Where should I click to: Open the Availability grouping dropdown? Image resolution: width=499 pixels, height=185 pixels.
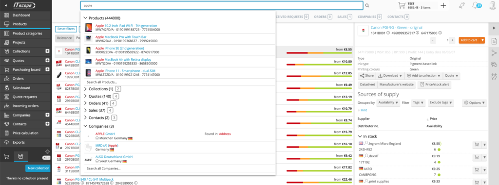coord(388,103)
